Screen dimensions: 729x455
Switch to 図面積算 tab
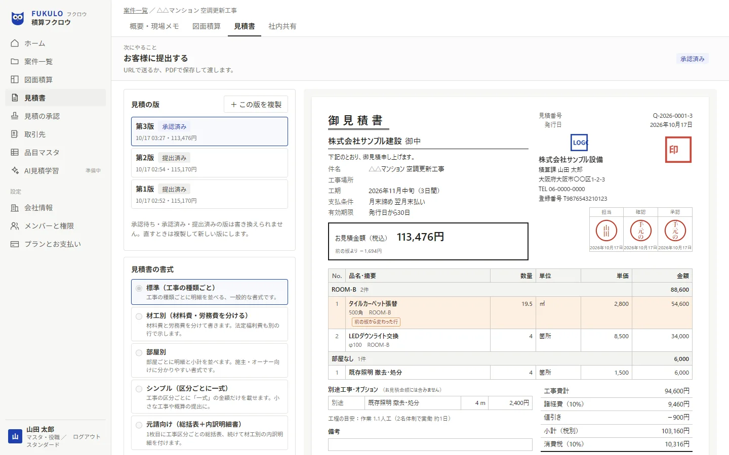tap(207, 26)
